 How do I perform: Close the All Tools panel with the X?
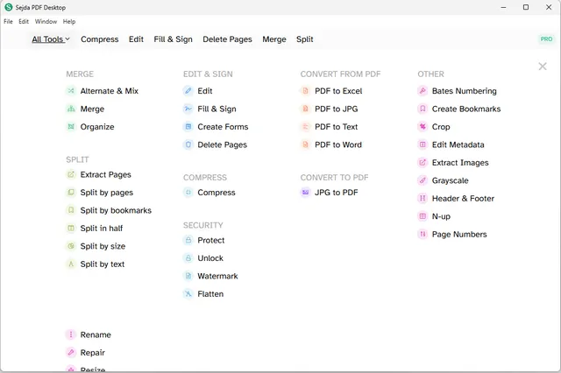click(543, 66)
